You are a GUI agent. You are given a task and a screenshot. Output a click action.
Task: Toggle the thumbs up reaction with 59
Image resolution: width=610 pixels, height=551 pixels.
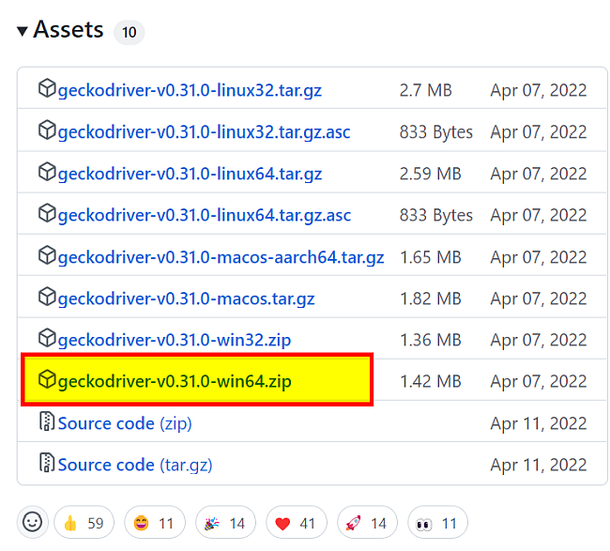pos(84,522)
